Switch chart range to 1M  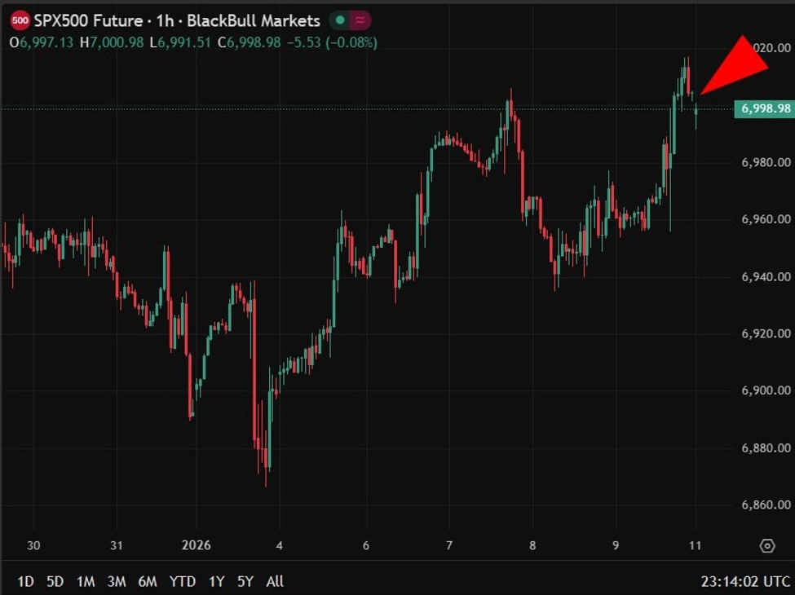tap(86, 581)
